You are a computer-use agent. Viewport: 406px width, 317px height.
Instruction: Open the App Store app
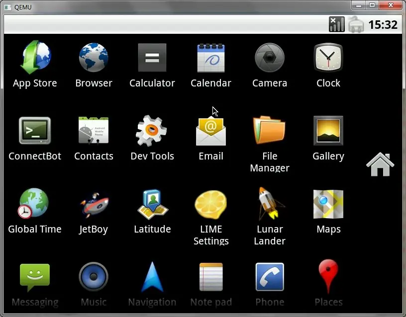click(35, 58)
